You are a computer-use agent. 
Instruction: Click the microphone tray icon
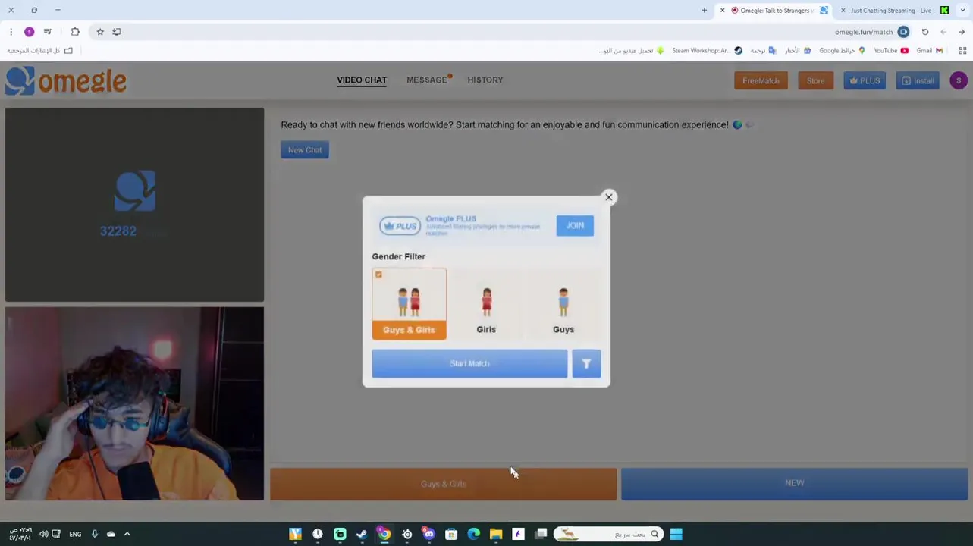(x=95, y=534)
